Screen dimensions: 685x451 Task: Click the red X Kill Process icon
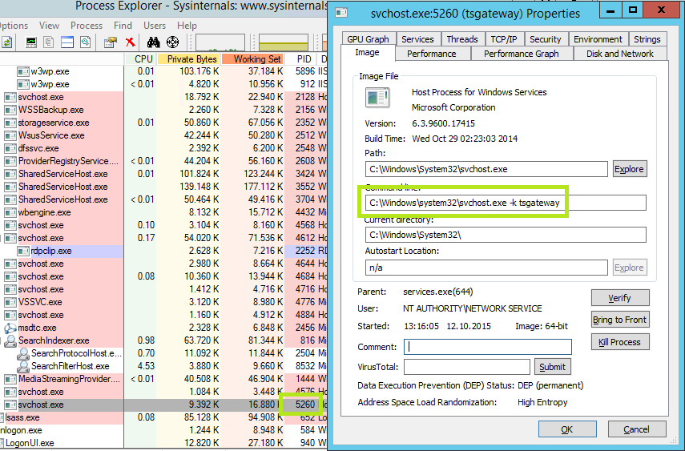(130, 42)
